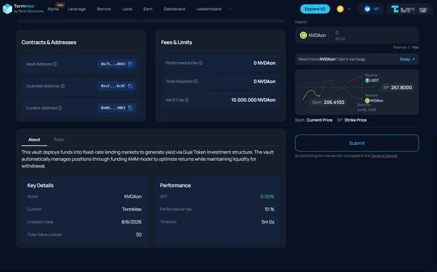Copy the Curator Address
This screenshot has width=437, height=272.
130,108
